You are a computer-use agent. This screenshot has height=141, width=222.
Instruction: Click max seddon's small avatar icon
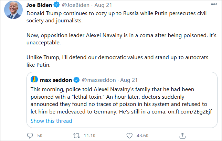click(34, 80)
